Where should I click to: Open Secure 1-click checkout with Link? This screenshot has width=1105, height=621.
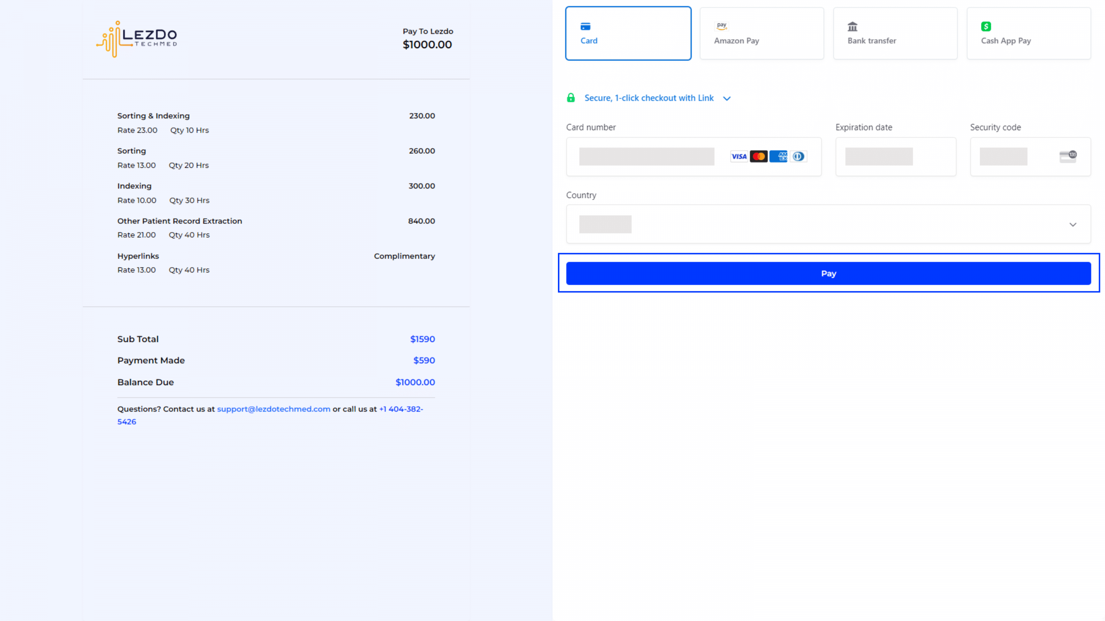tap(649, 98)
